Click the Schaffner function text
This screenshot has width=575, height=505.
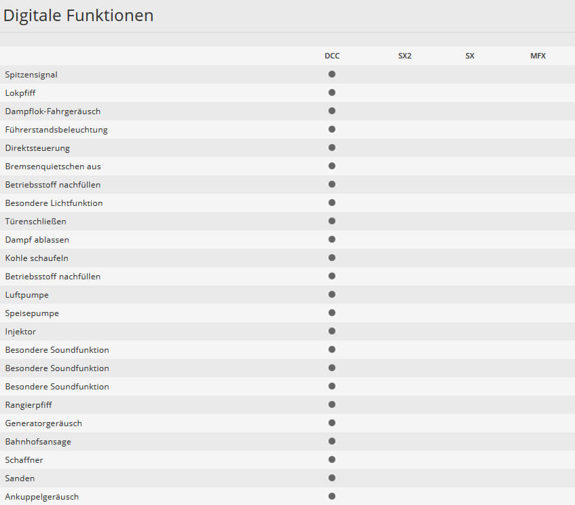coord(24,460)
